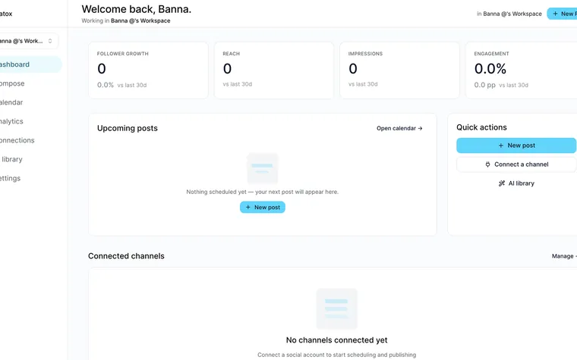This screenshot has height=360, width=577.
Task: Click 'in Banna @'s Workspace' header label
Action: pyautogui.click(x=509, y=14)
